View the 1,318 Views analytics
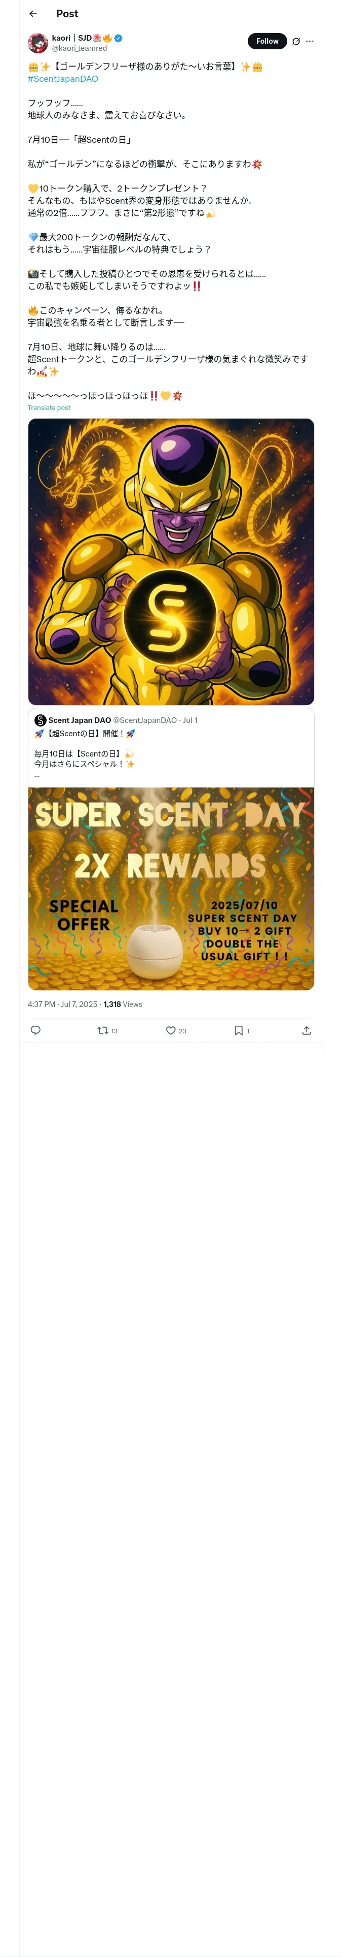This screenshot has width=342, height=1957. [x=123, y=1004]
